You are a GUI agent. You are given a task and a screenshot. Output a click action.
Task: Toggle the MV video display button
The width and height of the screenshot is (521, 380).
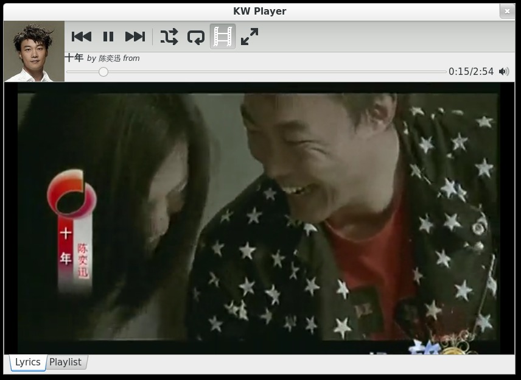[x=223, y=37]
